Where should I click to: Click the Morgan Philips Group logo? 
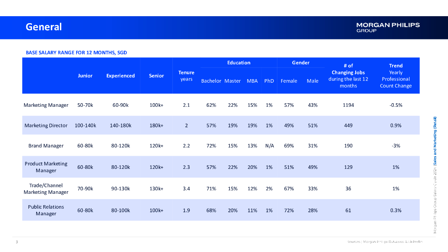tap(388, 27)
